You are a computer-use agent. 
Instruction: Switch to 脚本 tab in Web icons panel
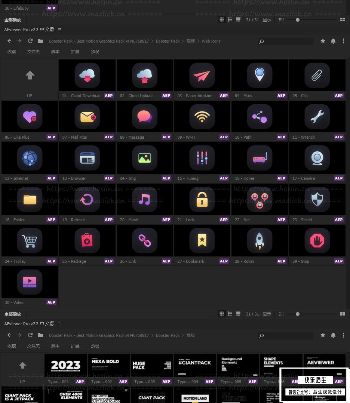click(x=55, y=52)
